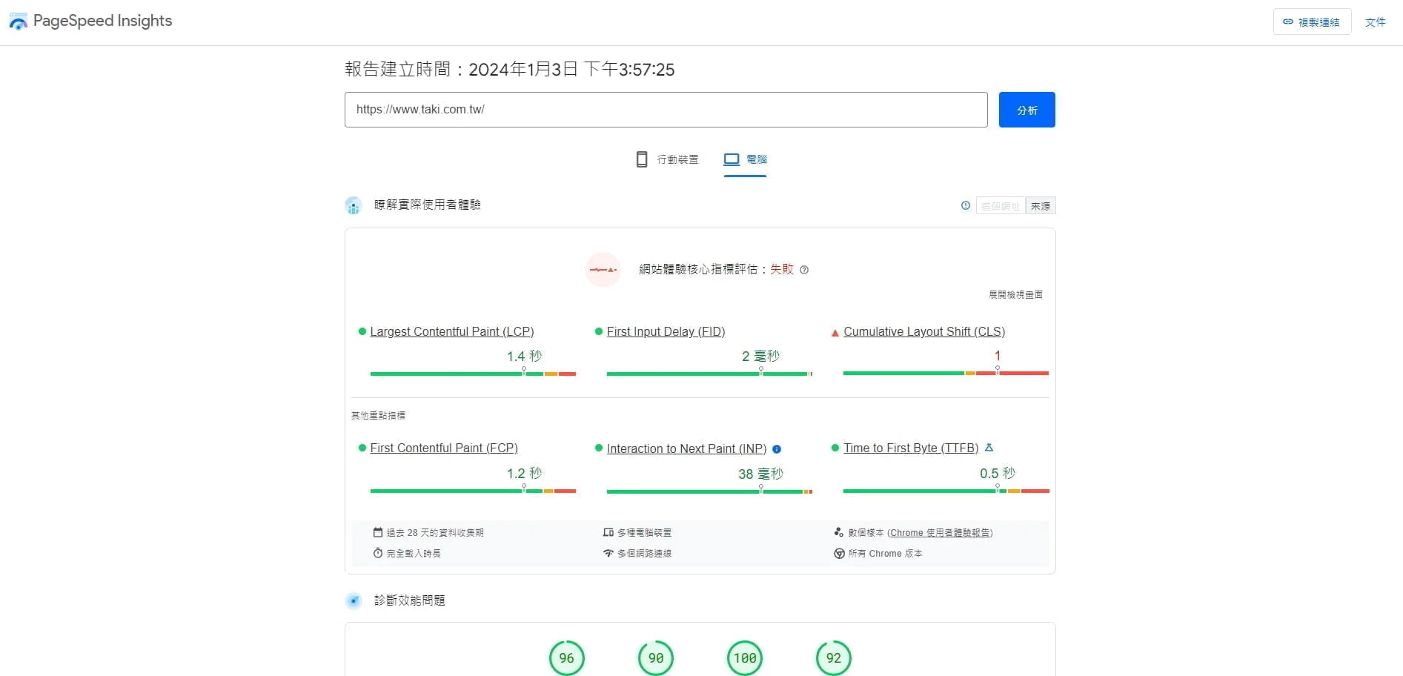This screenshot has width=1403, height=676.
Task: Click the 診斷效能問題 heading
Action: 410,600
